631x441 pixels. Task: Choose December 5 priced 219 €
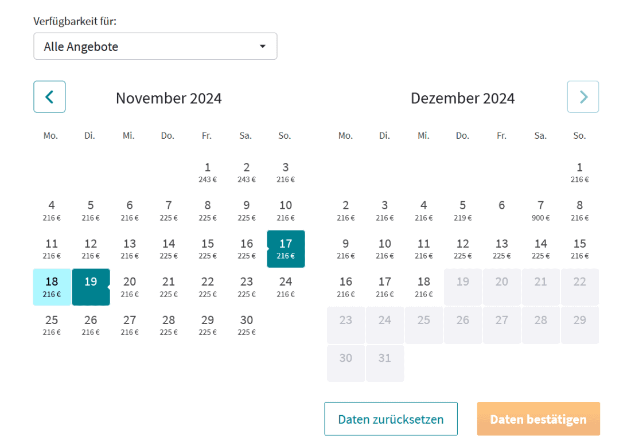(462, 210)
